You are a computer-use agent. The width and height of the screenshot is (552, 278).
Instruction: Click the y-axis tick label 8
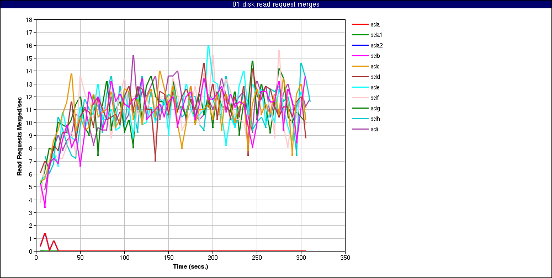coord(31,148)
